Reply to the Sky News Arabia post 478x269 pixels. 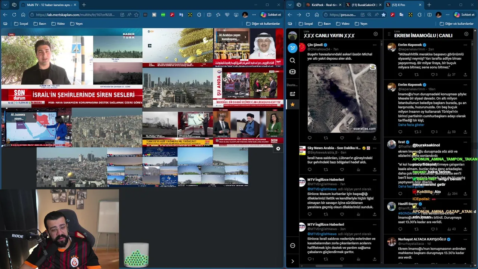point(309,170)
